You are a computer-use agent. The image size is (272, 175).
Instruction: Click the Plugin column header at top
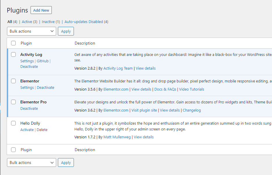coord(26,43)
